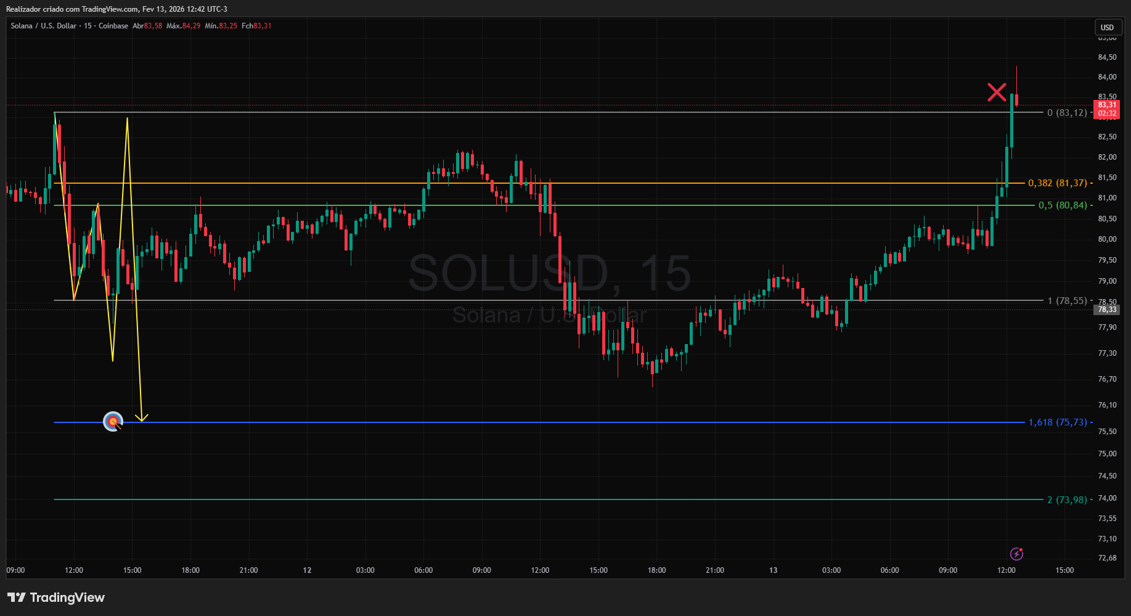Click the Solana / U.S. Dollar symbol title
The image size is (1131, 616).
pos(44,26)
